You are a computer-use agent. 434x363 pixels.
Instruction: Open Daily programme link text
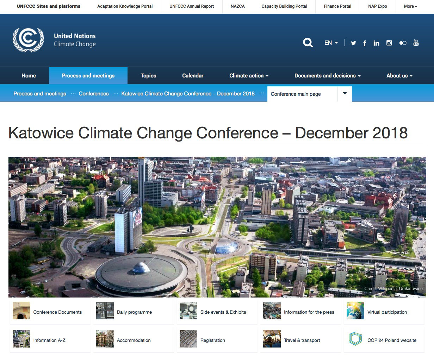(x=134, y=312)
